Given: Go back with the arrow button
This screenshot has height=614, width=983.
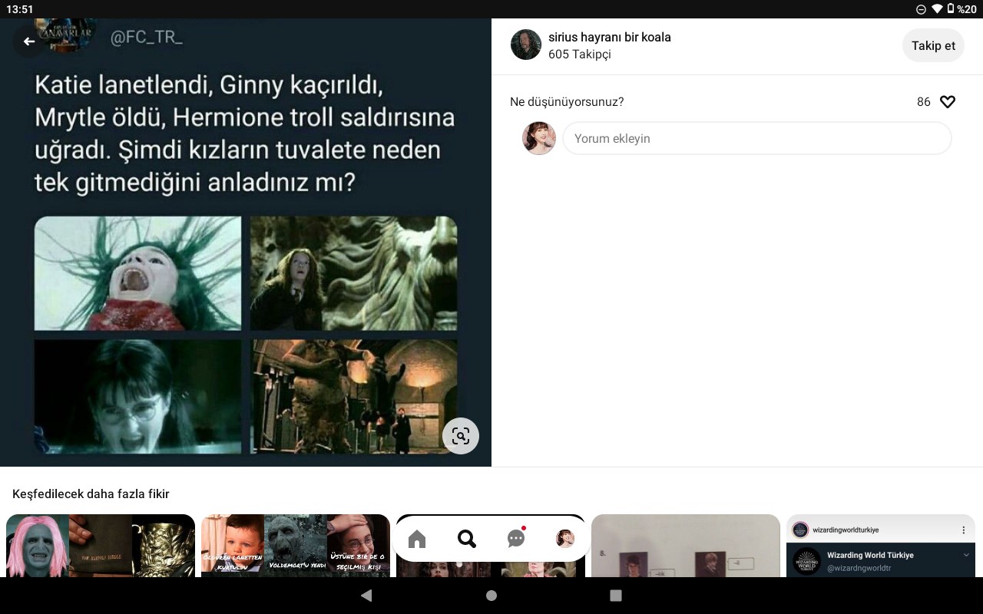Looking at the screenshot, I should [29, 41].
